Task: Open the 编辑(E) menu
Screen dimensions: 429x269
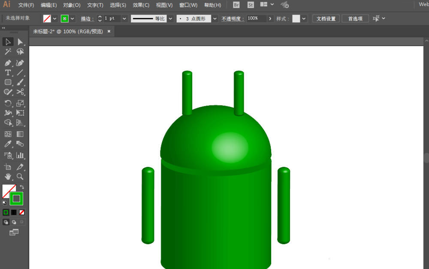Action: 49,5
